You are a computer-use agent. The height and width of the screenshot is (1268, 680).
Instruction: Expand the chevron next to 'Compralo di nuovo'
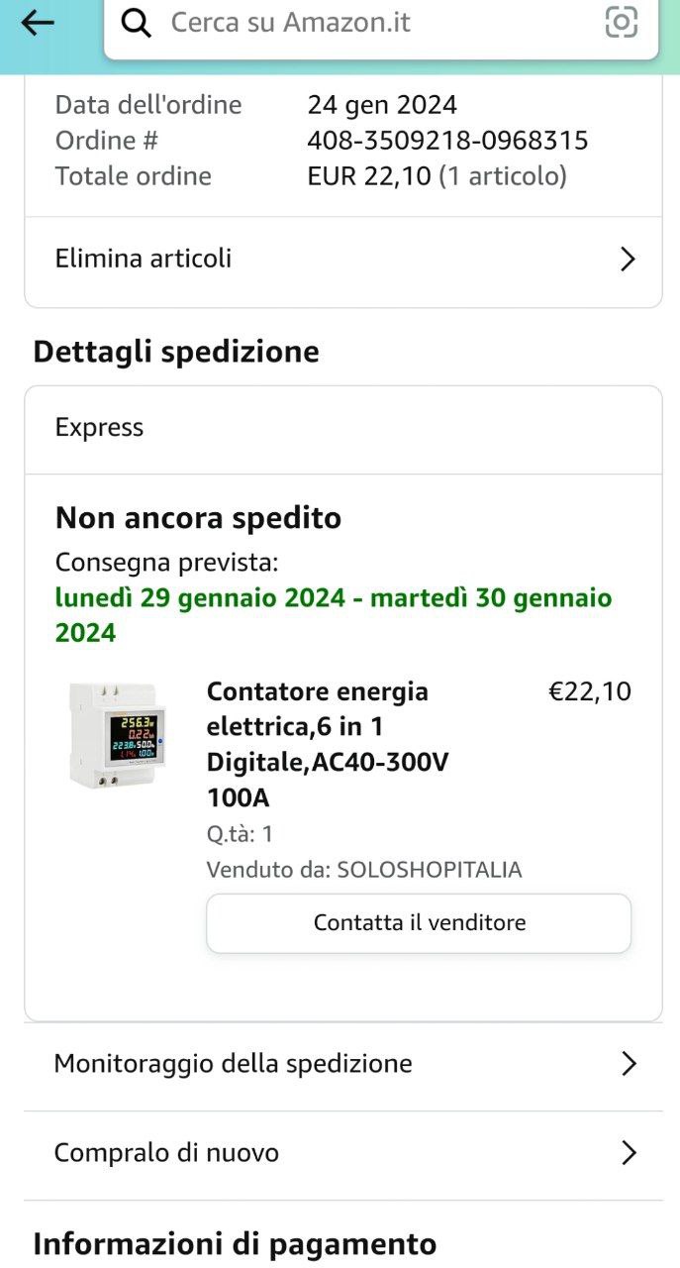pyautogui.click(x=627, y=1153)
